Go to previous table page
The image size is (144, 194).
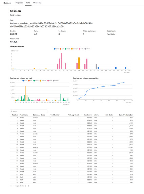[x=14, y=186]
